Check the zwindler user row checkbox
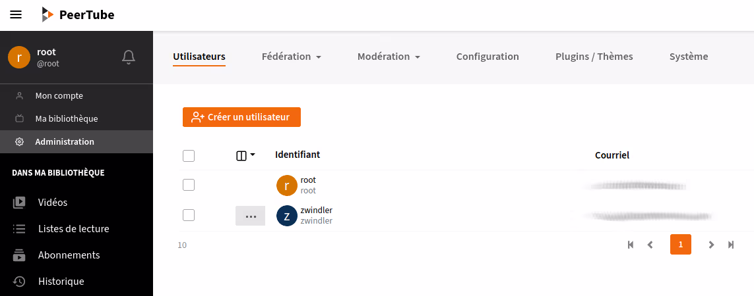Viewport: 754px width, 296px height. [189, 215]
